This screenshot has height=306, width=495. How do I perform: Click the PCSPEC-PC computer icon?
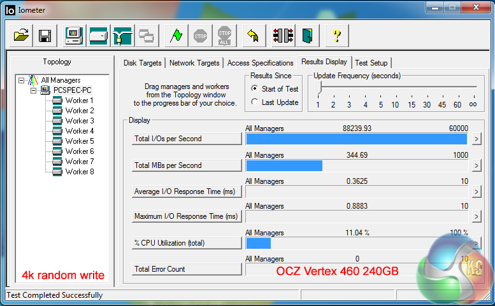pos(45,90)
